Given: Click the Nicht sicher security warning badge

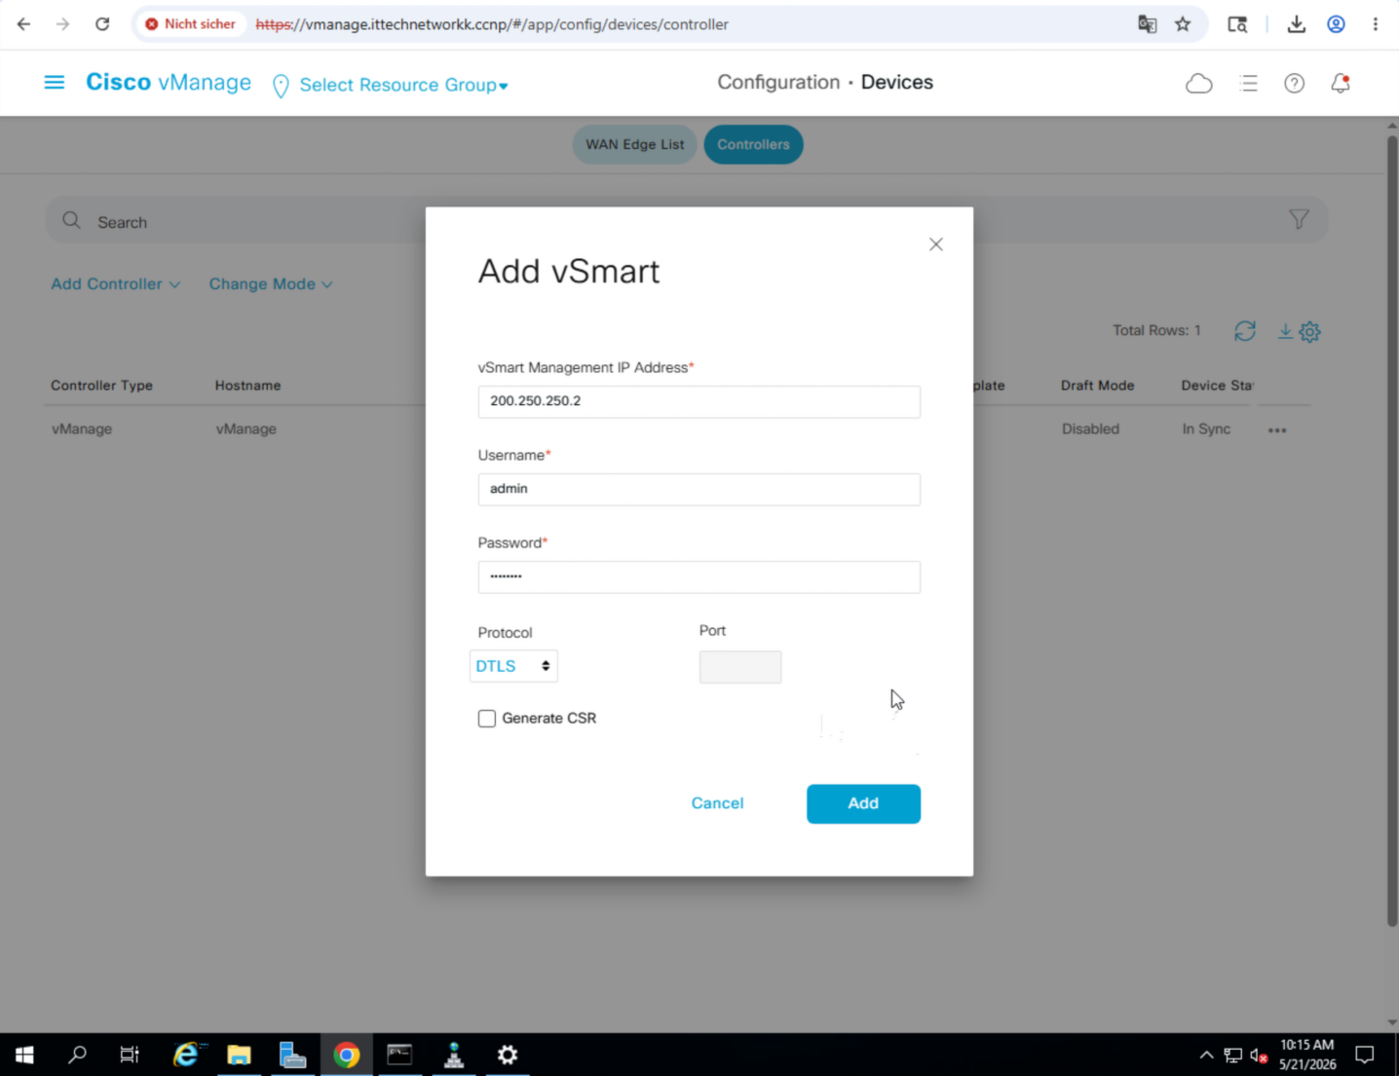Looking at the screenshot, I should (191, 24).
